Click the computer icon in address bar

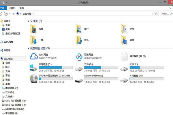(18, 14)
